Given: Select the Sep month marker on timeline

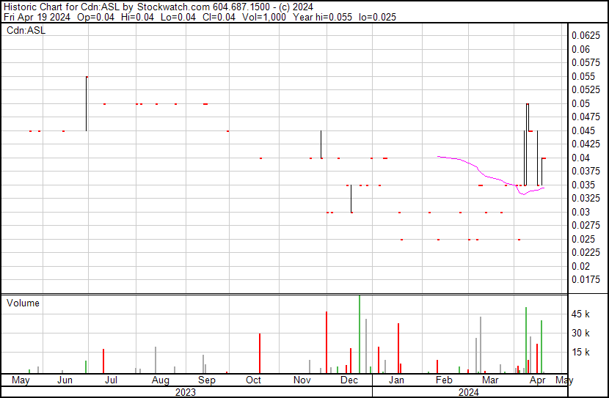Looking at the screenshot, I should [x=207, y=380].
